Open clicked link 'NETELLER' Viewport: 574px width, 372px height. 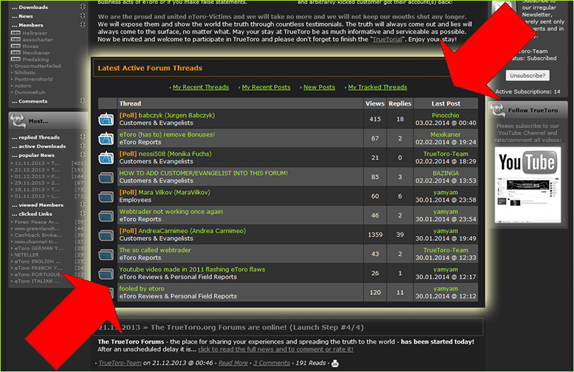coord(27,255)
